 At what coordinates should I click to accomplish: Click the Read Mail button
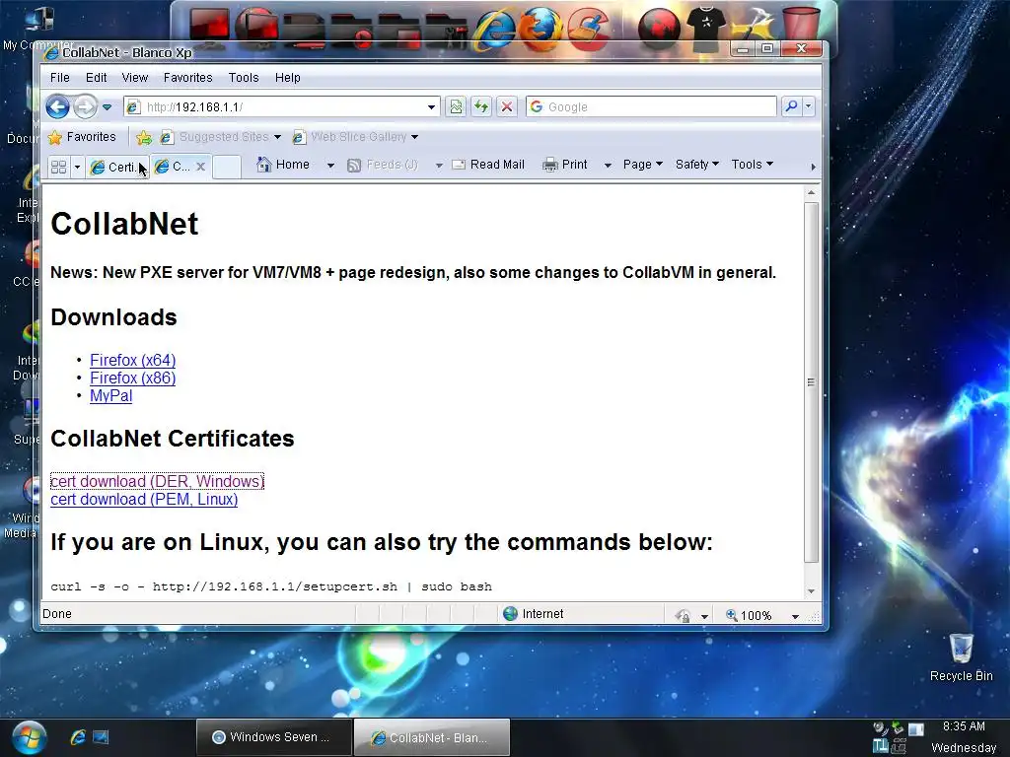[488, 165]
